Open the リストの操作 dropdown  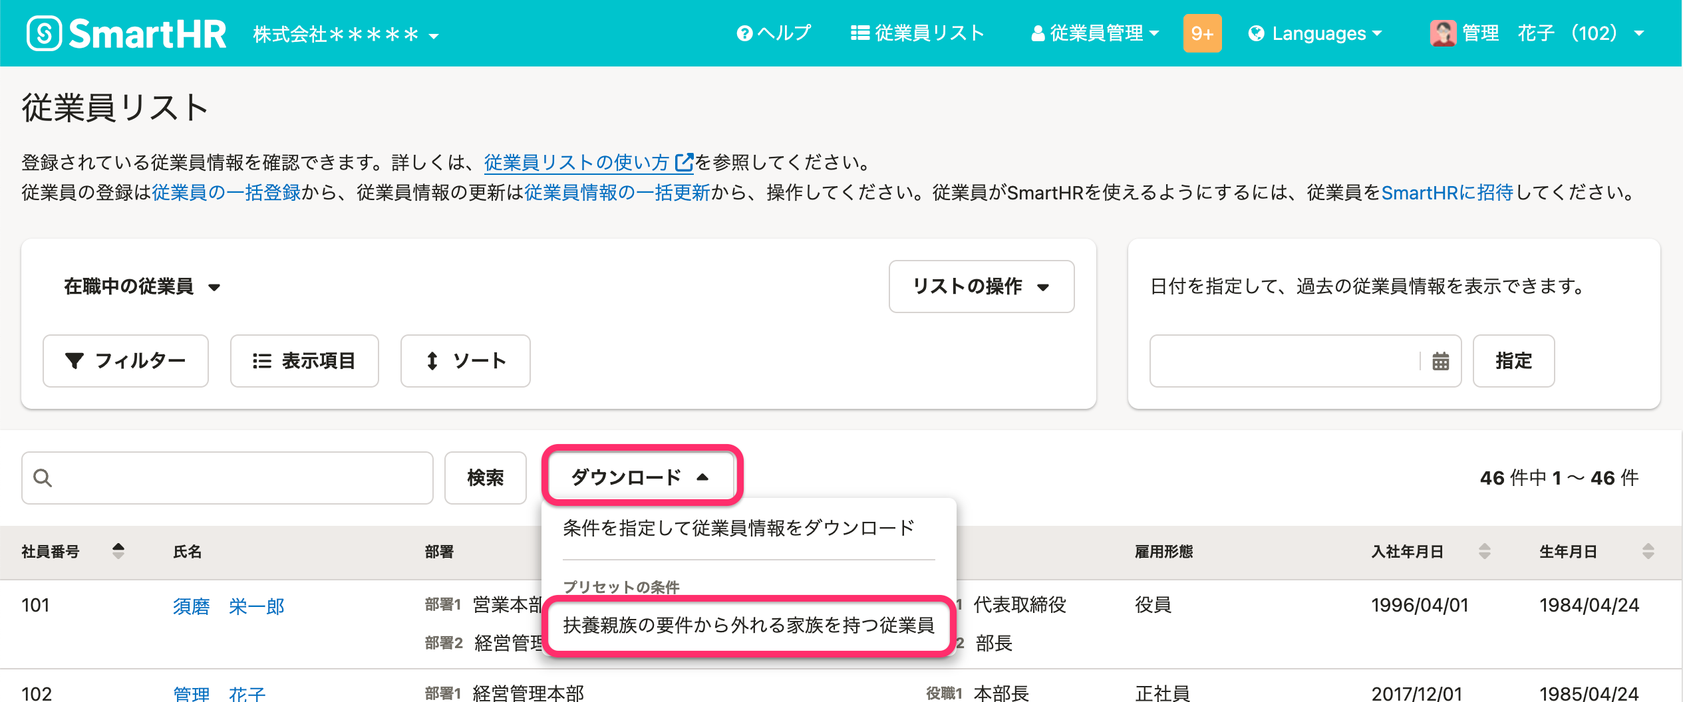[x=981, y=287]
